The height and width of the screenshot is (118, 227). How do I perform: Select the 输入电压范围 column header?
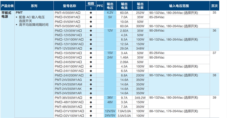pos(179,6)
